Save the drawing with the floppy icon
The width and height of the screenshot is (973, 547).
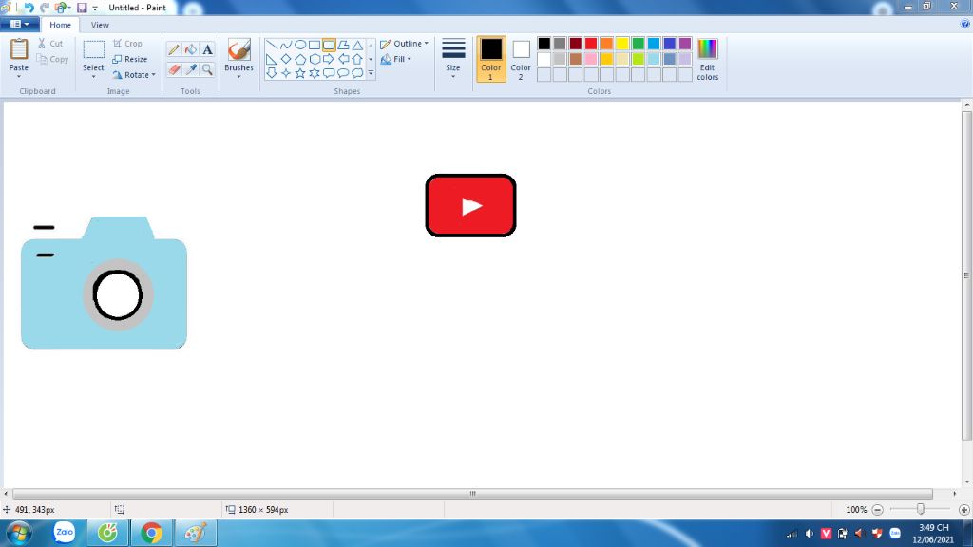click(82, 8)
